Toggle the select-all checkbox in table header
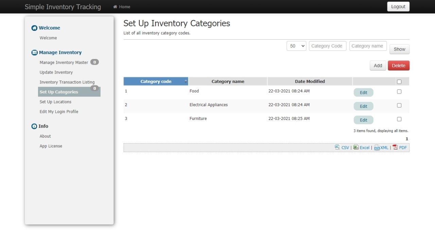The width and height of the screenshot is (435, 244). coord(399,82)
